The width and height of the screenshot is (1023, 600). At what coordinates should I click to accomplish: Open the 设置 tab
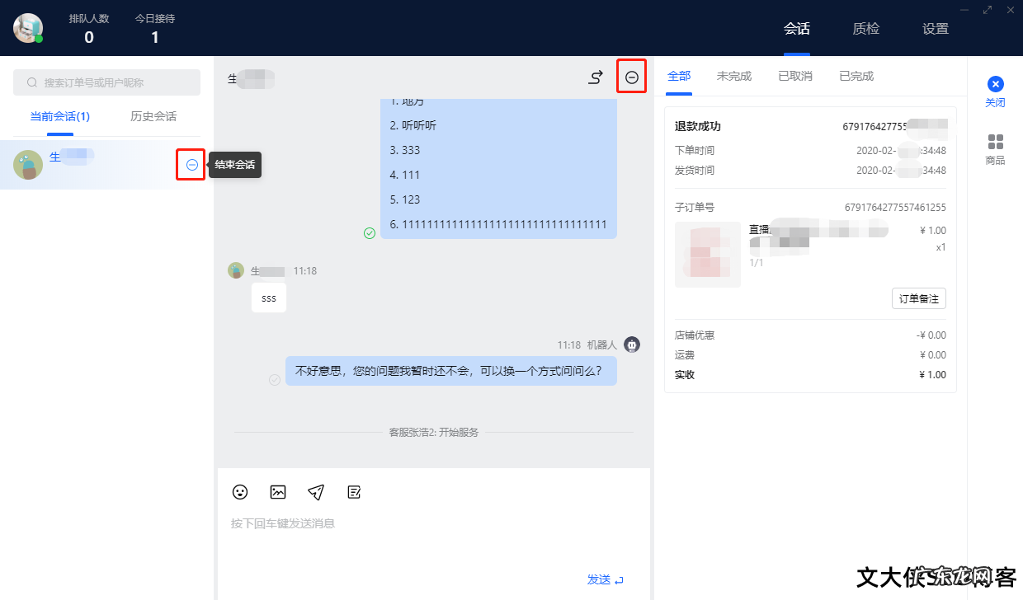click(x=936, y=28)
